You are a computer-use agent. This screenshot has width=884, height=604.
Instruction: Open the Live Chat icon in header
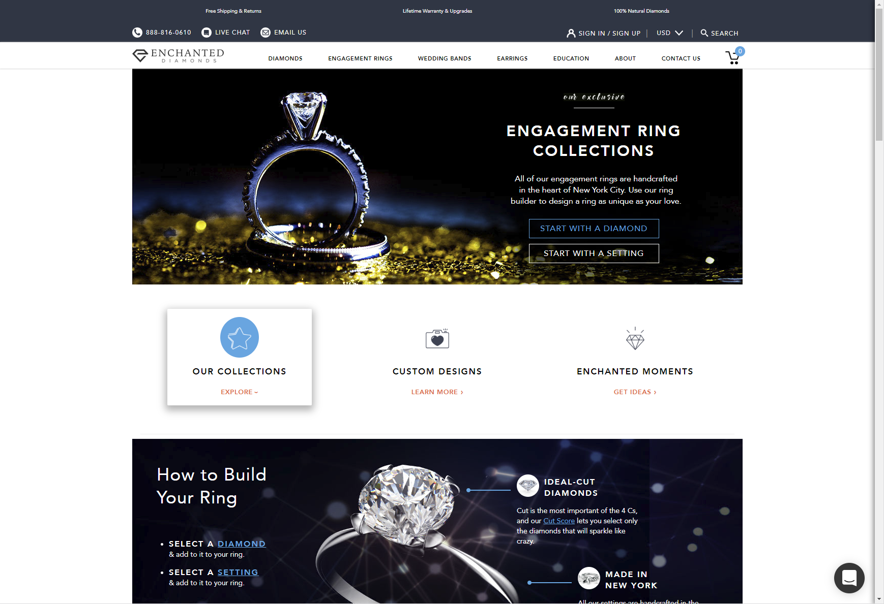tap(207, 33)
